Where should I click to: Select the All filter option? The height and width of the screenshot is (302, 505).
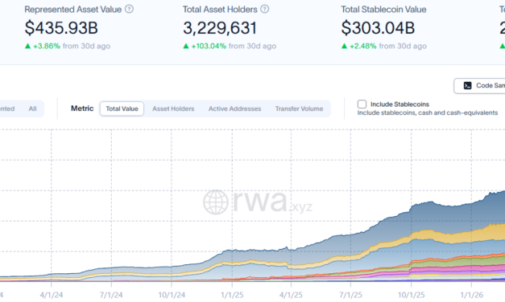pyautogui.click(x=32, y=108)
